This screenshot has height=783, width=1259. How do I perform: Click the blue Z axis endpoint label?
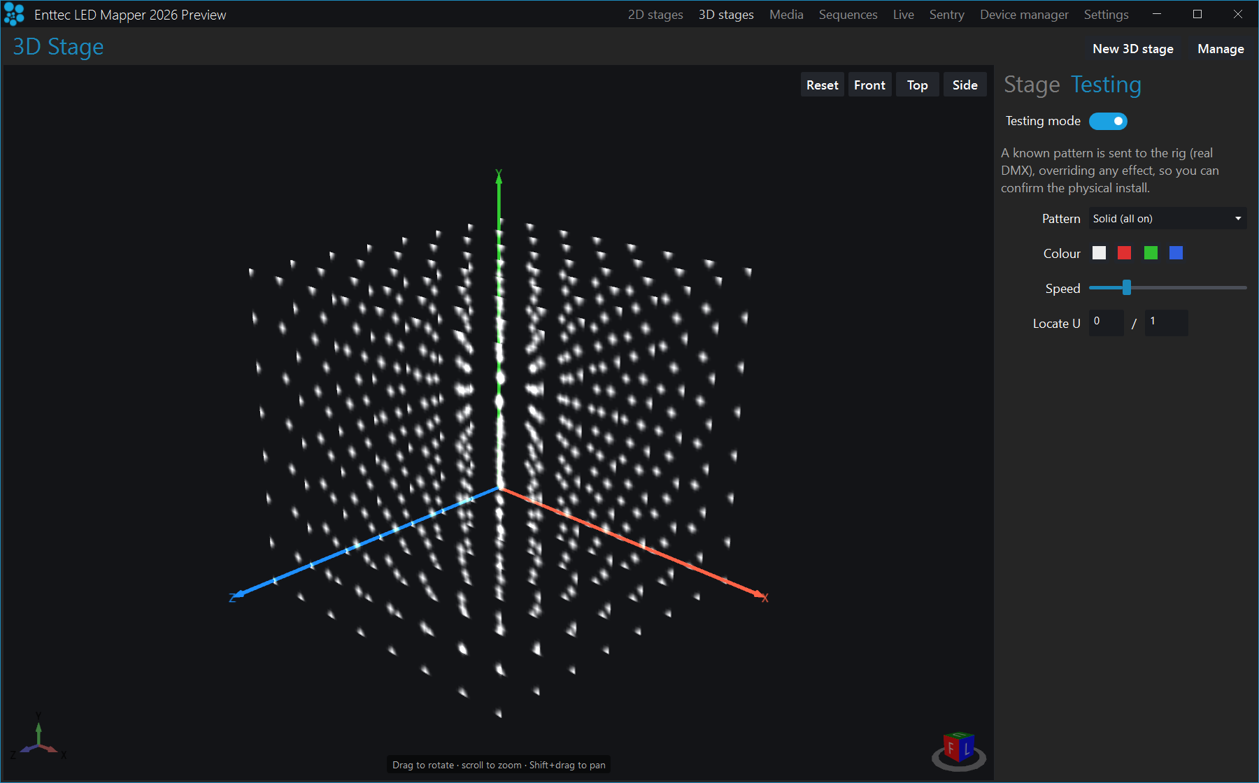(232, 598)
